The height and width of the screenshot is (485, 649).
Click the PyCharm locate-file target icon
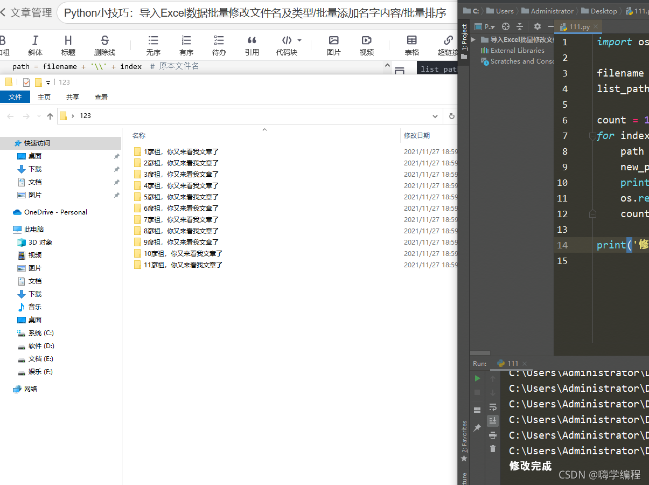click(x=505, y=26)
